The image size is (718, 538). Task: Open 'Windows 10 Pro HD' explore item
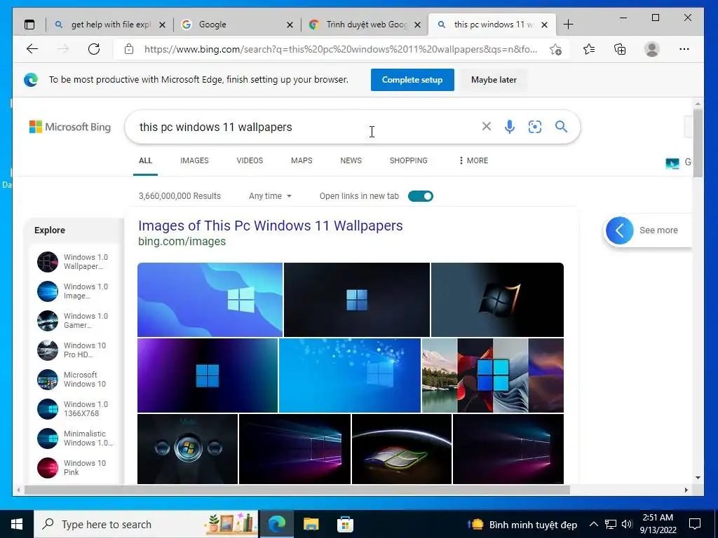click(73, 350)
